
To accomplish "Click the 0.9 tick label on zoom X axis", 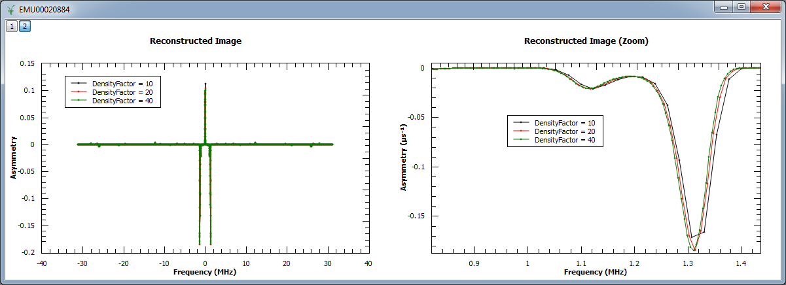I will [x=474, y=263].
